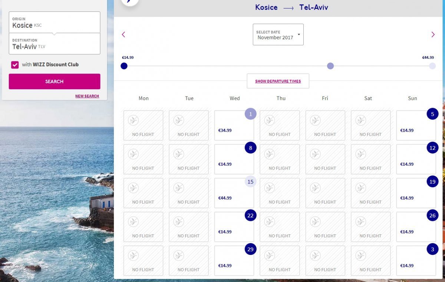Click the round logo icon above calendar
The height and width of the screenshot is (282, 445).
tap(130, 1)
